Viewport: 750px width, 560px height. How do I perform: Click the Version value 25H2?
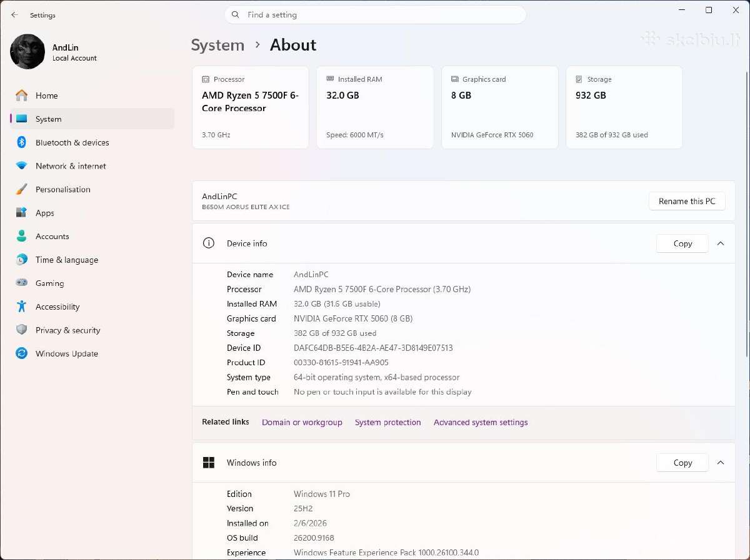pyautogui.click(x=304, y=509)
